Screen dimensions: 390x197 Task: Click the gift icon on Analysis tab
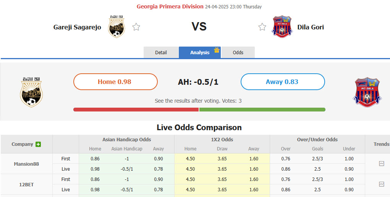click(x=217, y=50)
